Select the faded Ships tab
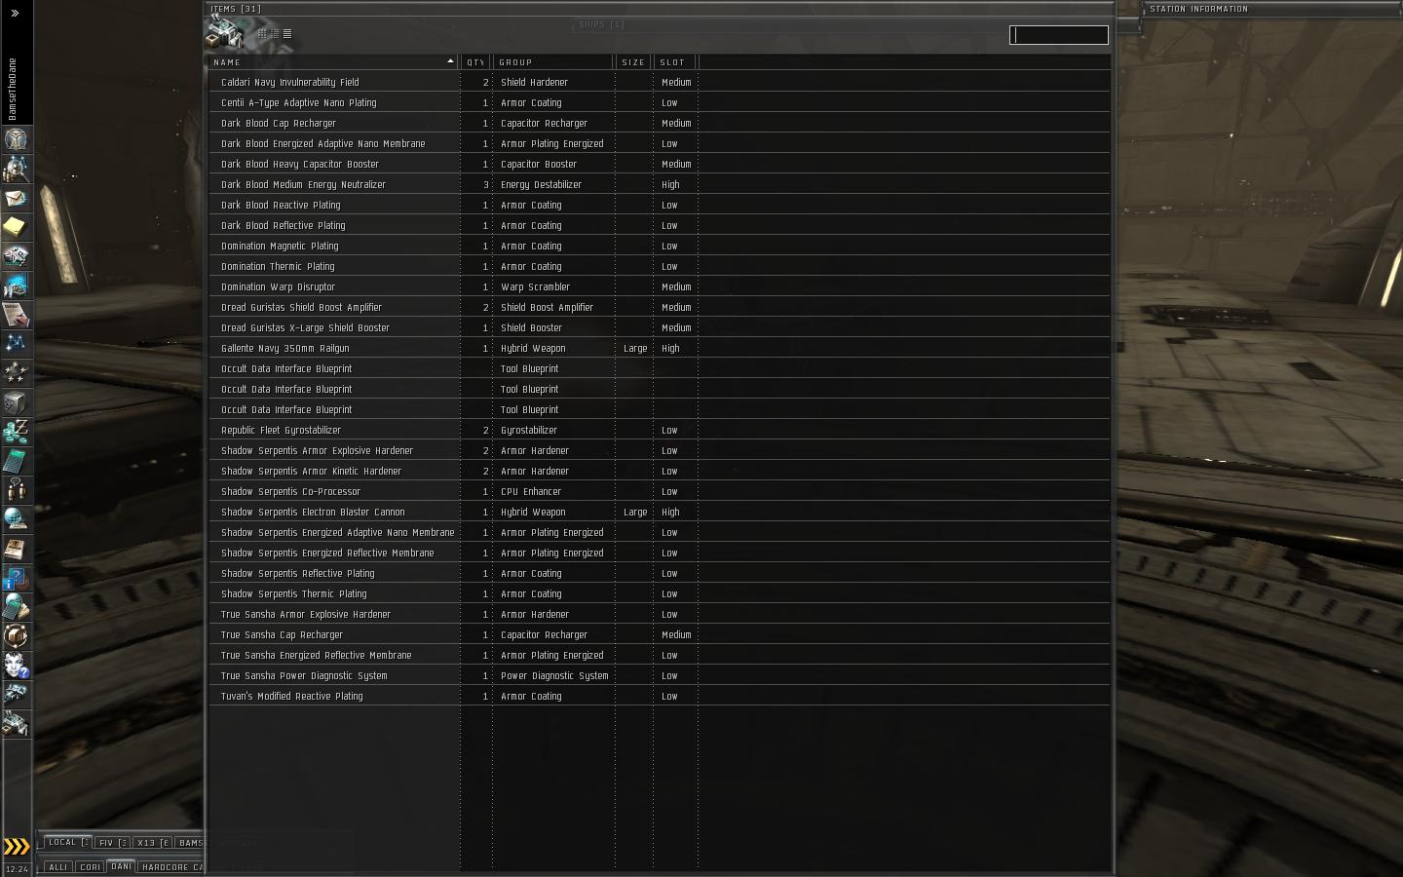1403x877 pixels. (600, 24)
